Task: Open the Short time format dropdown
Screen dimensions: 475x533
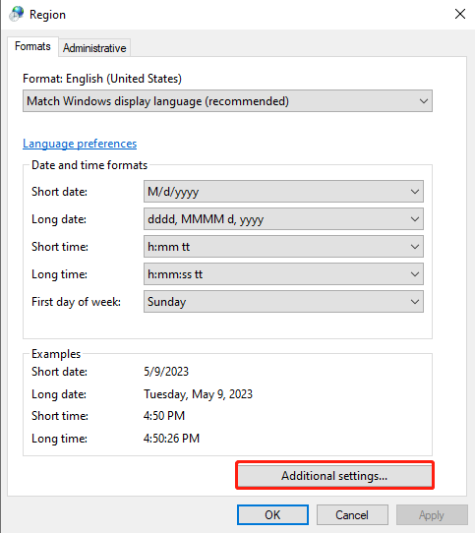Action: [x=283, y=247]
